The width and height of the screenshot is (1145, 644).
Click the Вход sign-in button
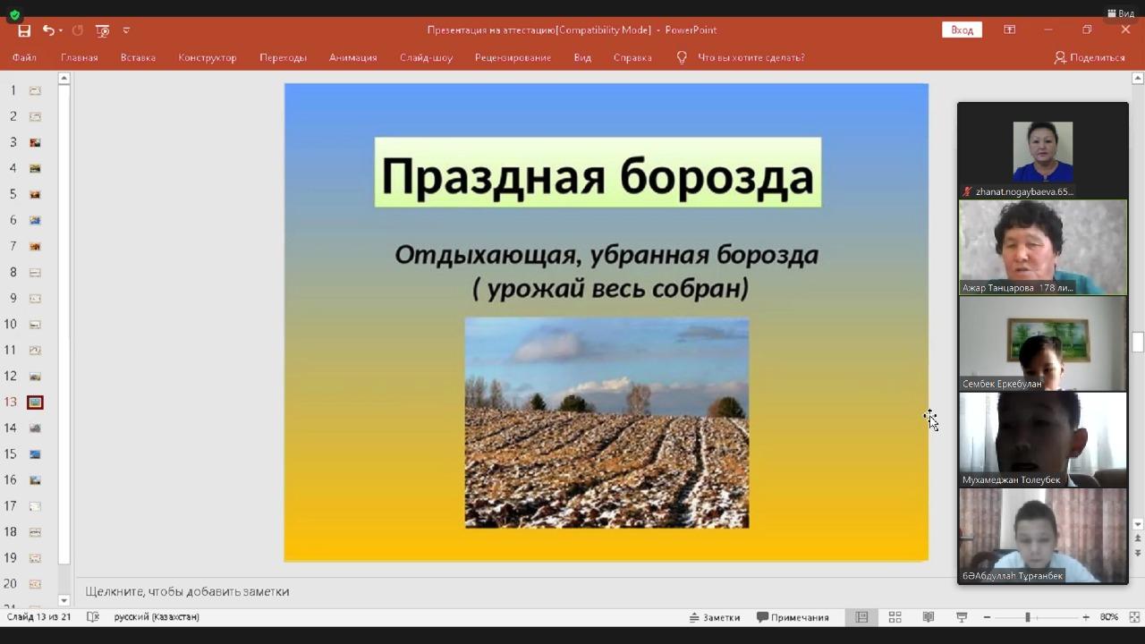tap(962, 30)
